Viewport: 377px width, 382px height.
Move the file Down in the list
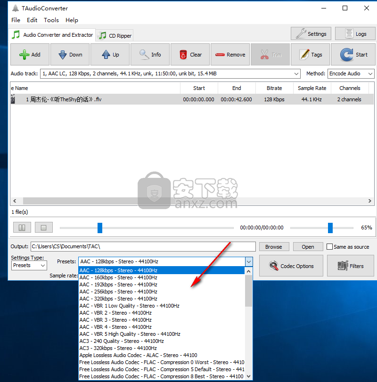point(70,55)
